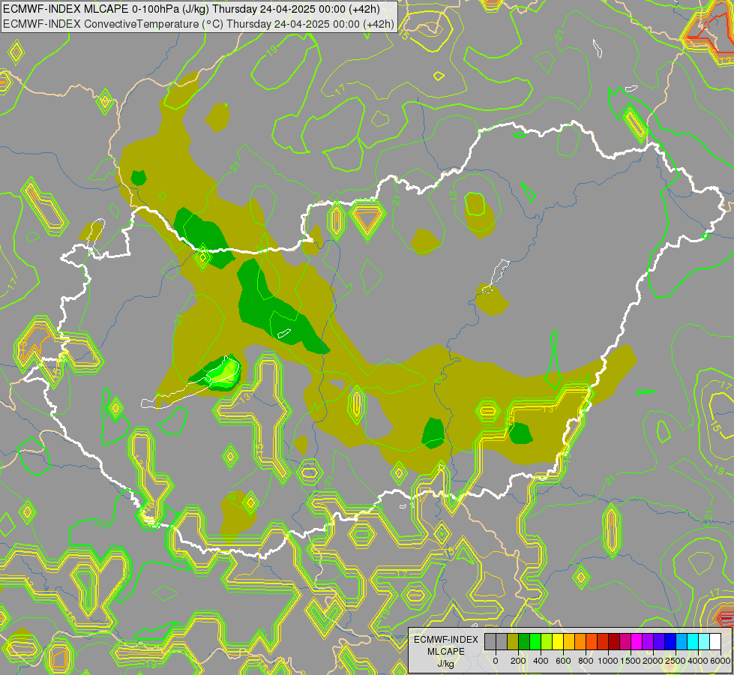
Task: Click the bright magenta legend swatch
Action: [x=637, y=642]
